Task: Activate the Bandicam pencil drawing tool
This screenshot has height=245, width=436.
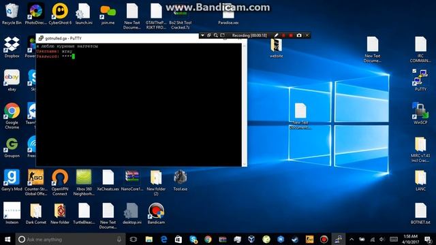Action: tap(276, 35)
